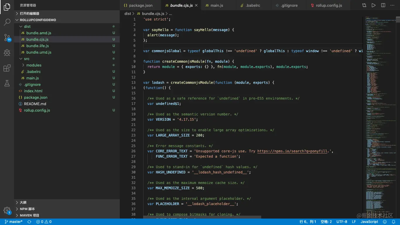Open the Test flask view
Screen dimensions: 400x225
tap(7, 83)
